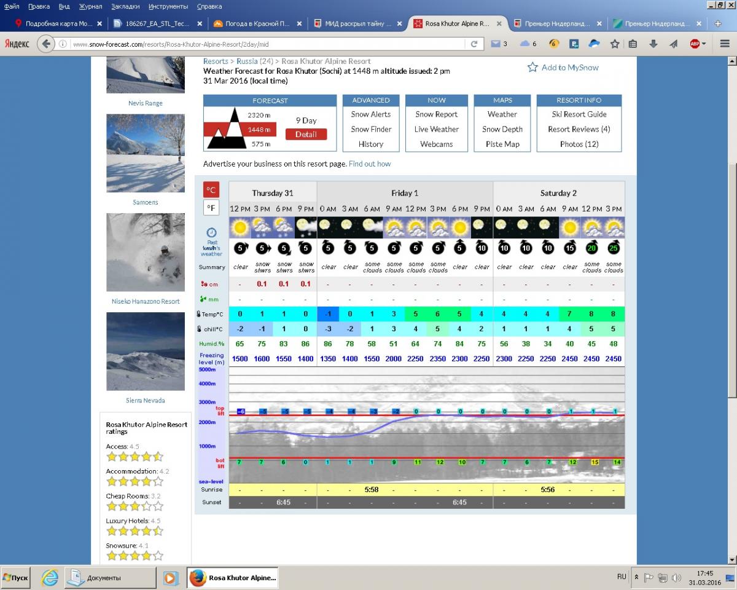This screenshot has width=737, height=590.
Task: Click the Yandex logo in toolbar
Action: 17,44
